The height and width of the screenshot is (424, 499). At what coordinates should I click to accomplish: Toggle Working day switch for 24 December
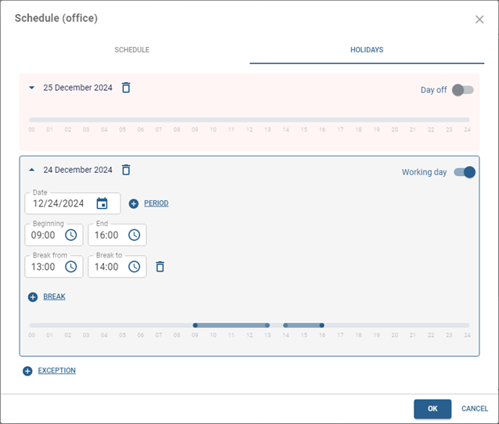click(x=465, y=172)
